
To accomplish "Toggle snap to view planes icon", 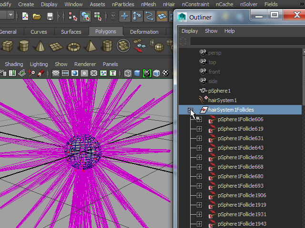I will click(x=162, y=16).
